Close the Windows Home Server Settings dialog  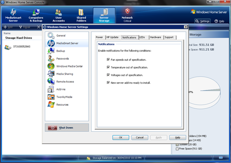(x=186, y=27)
